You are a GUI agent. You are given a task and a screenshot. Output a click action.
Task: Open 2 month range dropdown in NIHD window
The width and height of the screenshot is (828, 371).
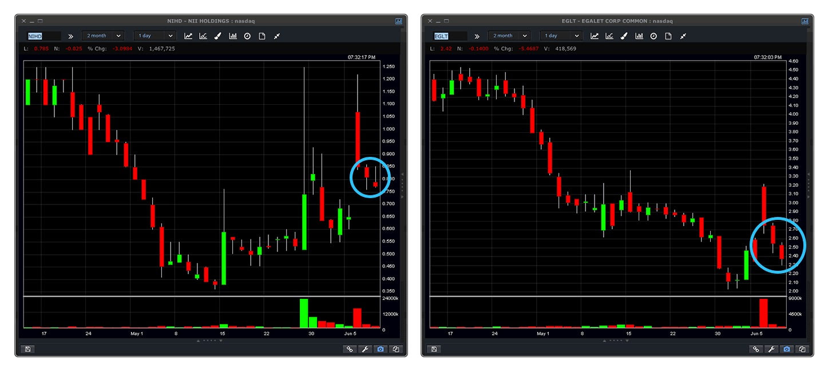click(102, 35)
